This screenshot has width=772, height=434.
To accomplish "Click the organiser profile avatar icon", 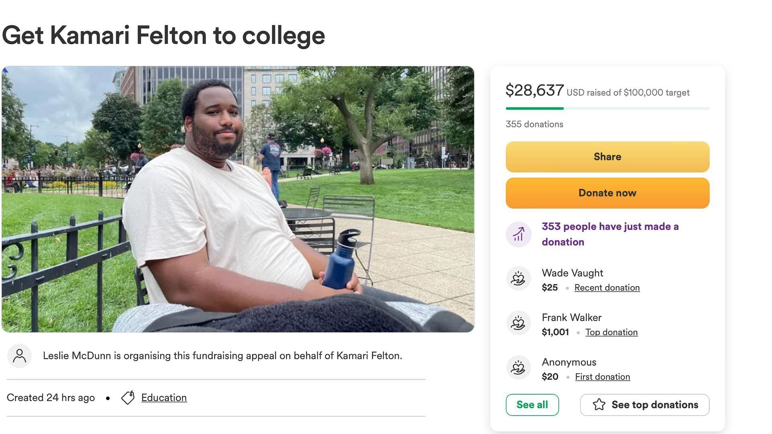I will pyautogui.click(x=19, y=356).
